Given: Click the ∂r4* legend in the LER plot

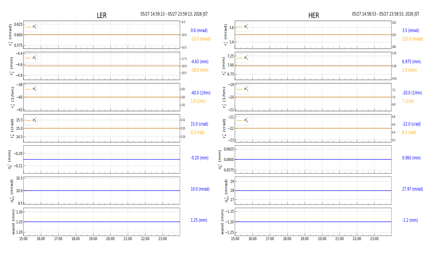Looking at the screenshot, I should point(31,121).
